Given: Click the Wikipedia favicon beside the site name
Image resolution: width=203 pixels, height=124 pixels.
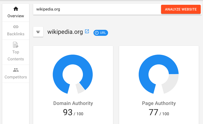Looking at the screenshot, I should coord(38,32).
